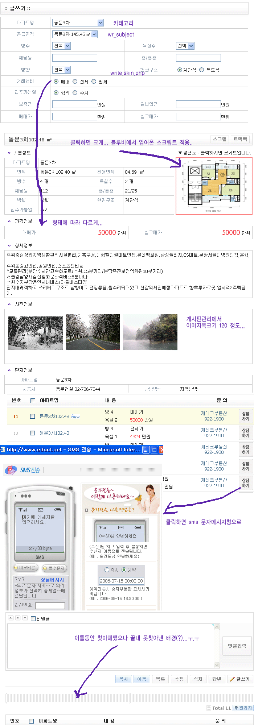Open the misty lake photo
The image size is (254, 725).
[150, 332]
